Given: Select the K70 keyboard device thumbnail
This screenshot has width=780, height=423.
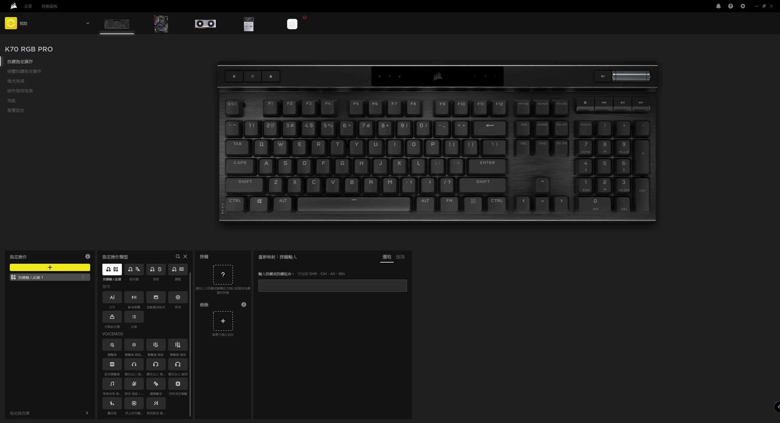Looking at the screenshot, I should (117, 24).
